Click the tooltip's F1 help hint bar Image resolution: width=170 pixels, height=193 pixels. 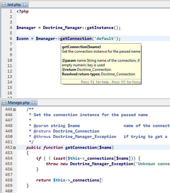[101, 82]
